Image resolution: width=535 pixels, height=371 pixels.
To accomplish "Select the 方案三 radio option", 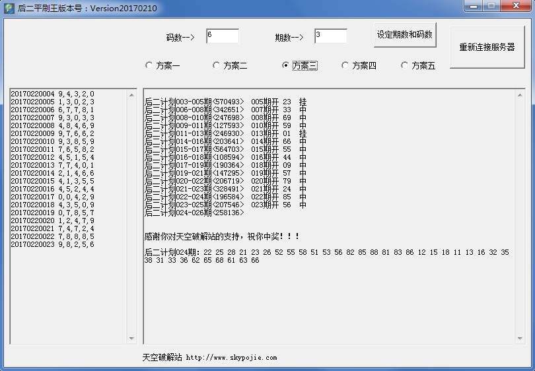I will pyautogui.click(x=285, y=65).
